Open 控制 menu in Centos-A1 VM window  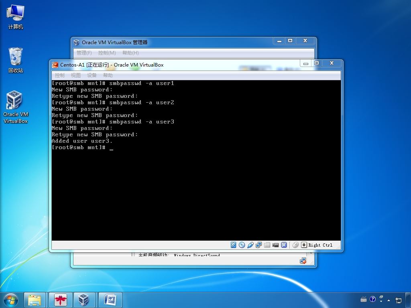pos(59,75)
